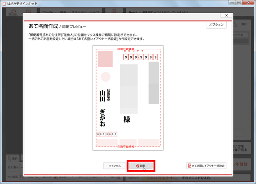This screenshot has height=184, width=256.
Task: Select the sender name 山田 ぎがお
Action: [102, 108]
